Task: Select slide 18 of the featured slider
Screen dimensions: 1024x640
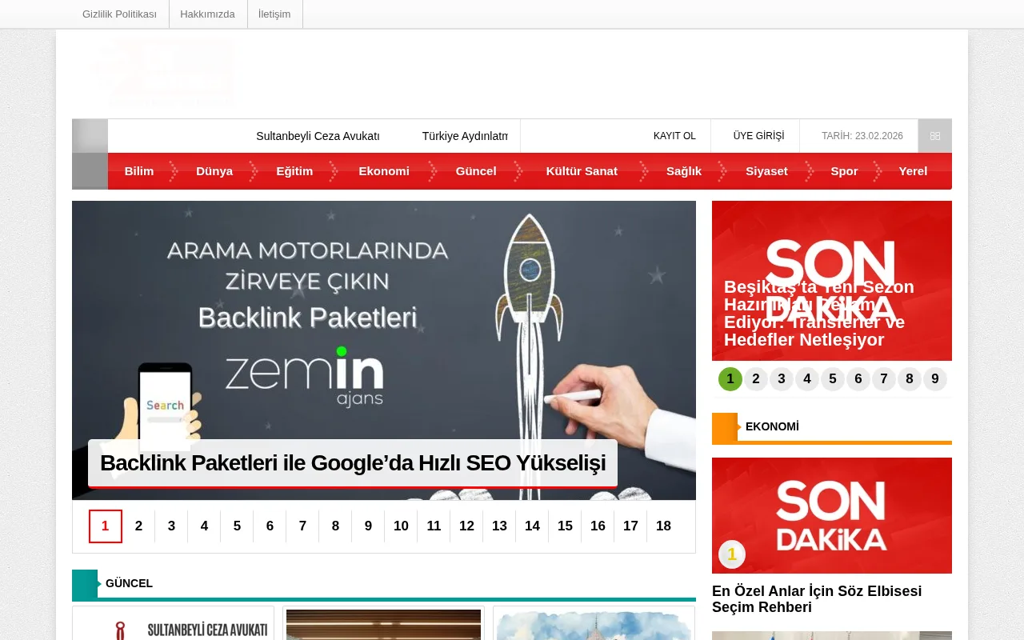Action: coord(663,526)
